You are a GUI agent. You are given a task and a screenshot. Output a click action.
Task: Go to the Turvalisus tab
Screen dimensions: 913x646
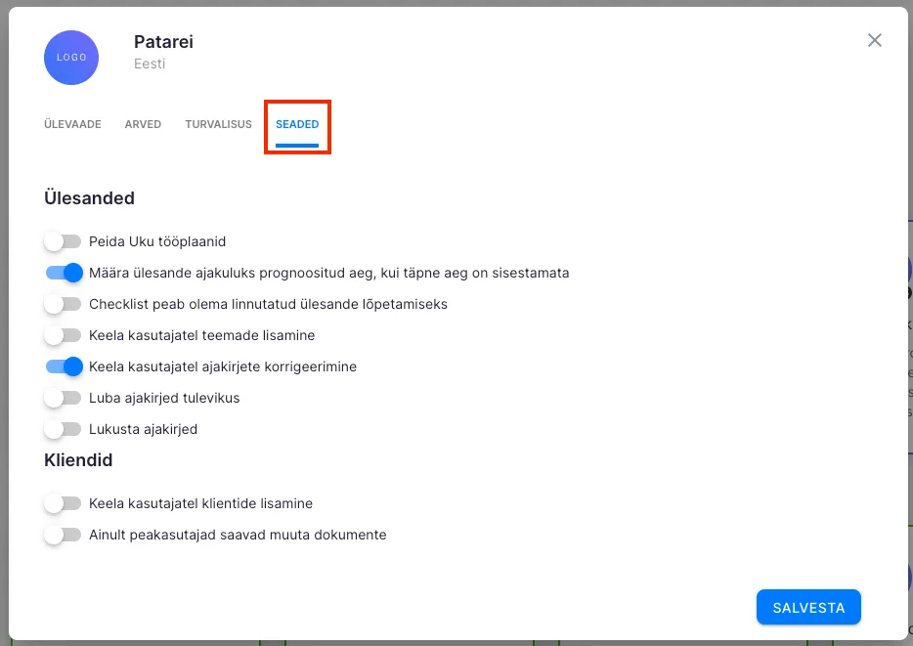point(218,124)
